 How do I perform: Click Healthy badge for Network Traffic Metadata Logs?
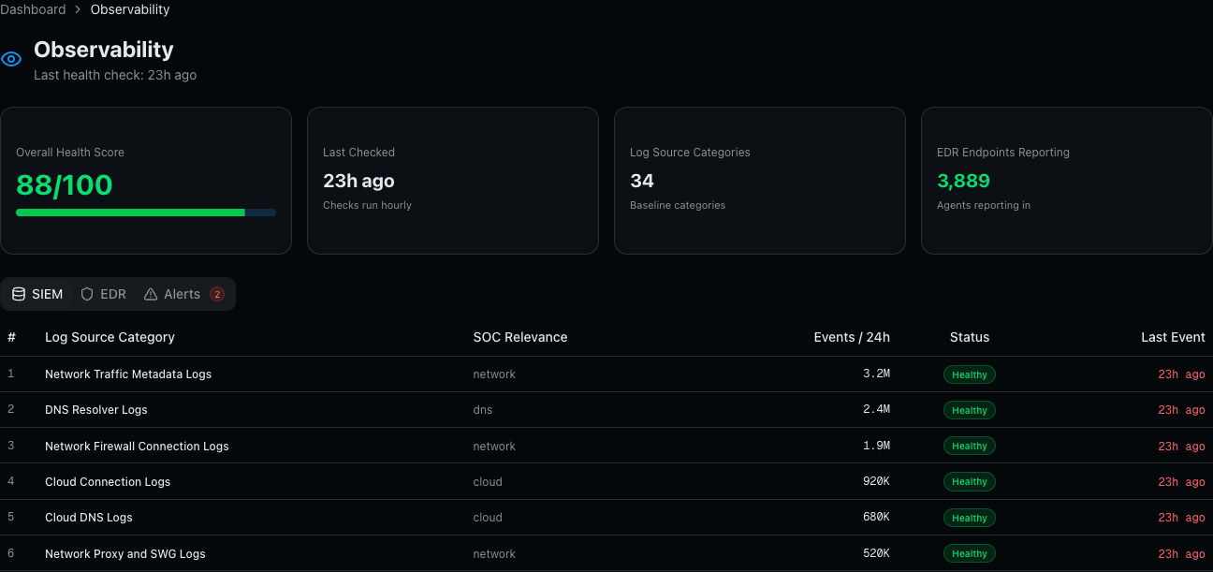970,374
